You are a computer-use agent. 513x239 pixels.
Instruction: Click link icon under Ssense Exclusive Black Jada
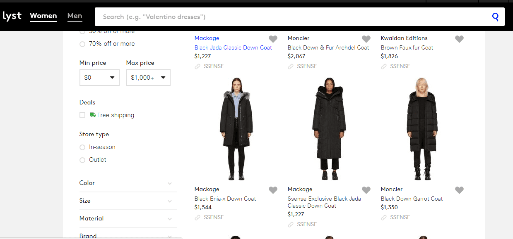click(291, 224)
